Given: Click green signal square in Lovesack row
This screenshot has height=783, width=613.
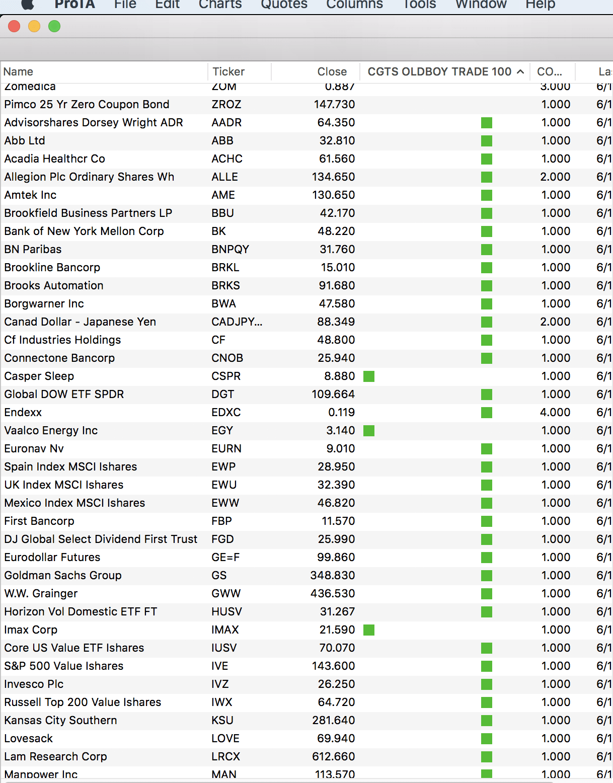Looking at the screenshot, I should [487, 739].
